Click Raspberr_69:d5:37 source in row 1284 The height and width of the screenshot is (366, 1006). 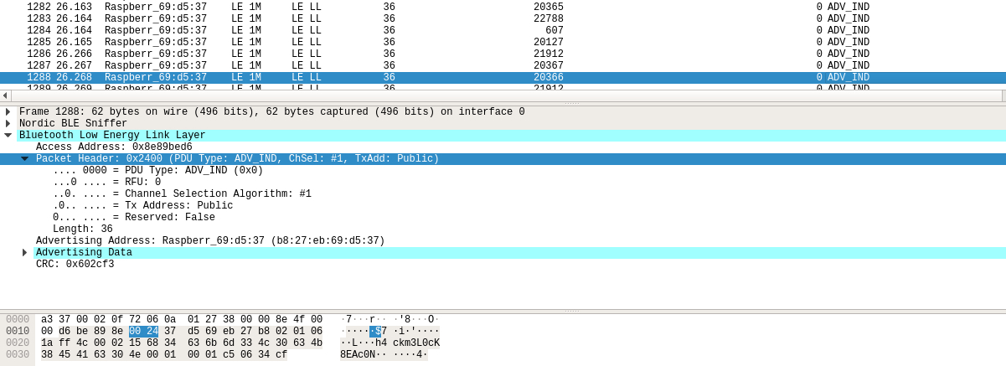pos(156,30)
